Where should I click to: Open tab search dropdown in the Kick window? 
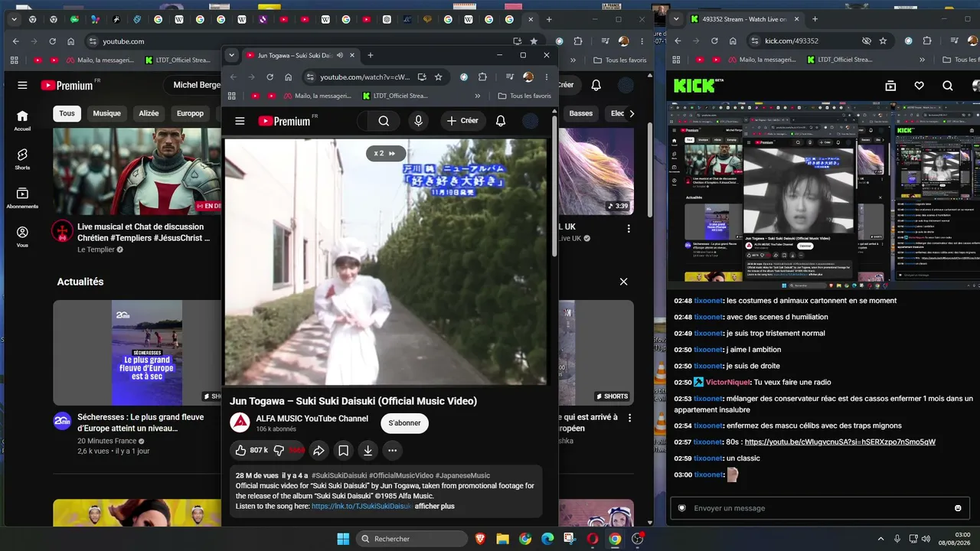point(677,19)
